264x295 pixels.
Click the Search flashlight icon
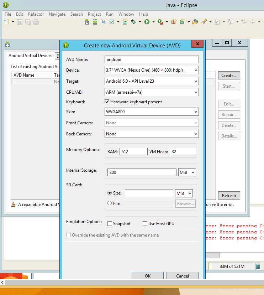pyautogui.click(x=204, y=22)
